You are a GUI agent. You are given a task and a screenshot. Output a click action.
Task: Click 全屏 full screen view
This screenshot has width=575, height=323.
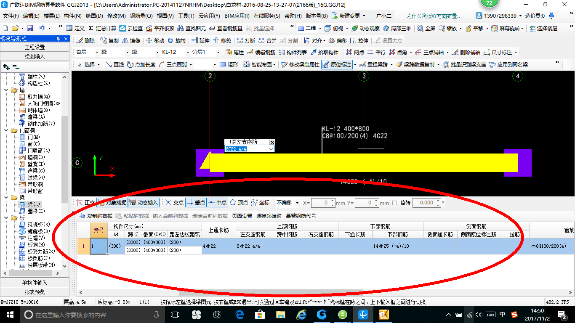point(426,28)
